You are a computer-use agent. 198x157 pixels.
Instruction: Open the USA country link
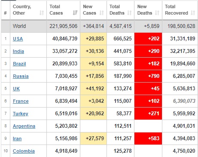point(18,39)
